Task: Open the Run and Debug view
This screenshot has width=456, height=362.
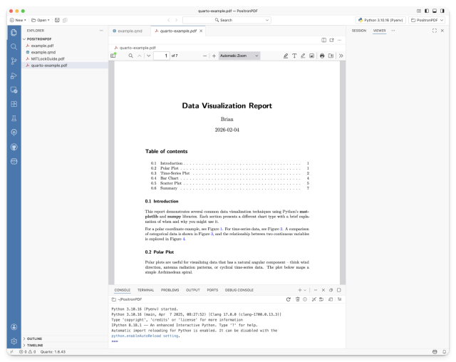Action: 14,76
